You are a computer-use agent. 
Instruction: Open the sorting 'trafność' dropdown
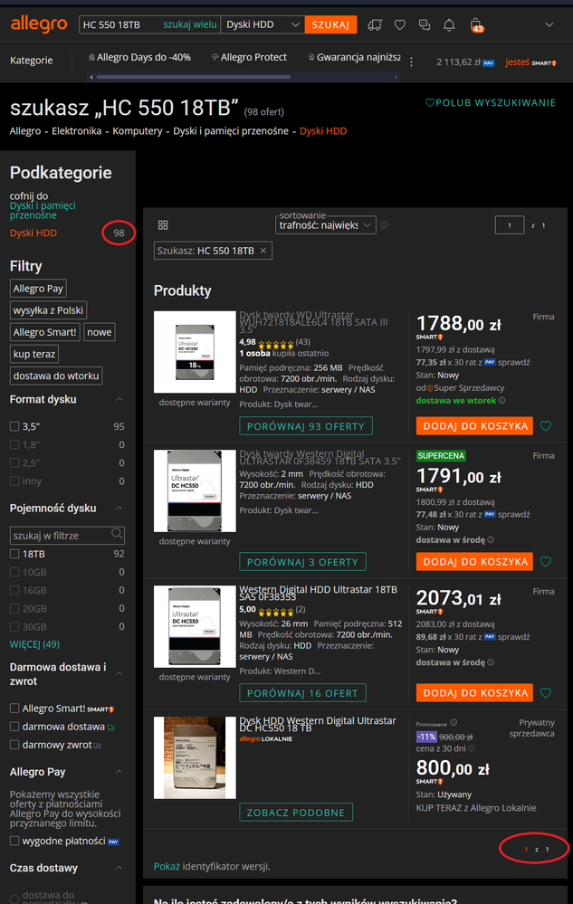[x=326, y=224]
